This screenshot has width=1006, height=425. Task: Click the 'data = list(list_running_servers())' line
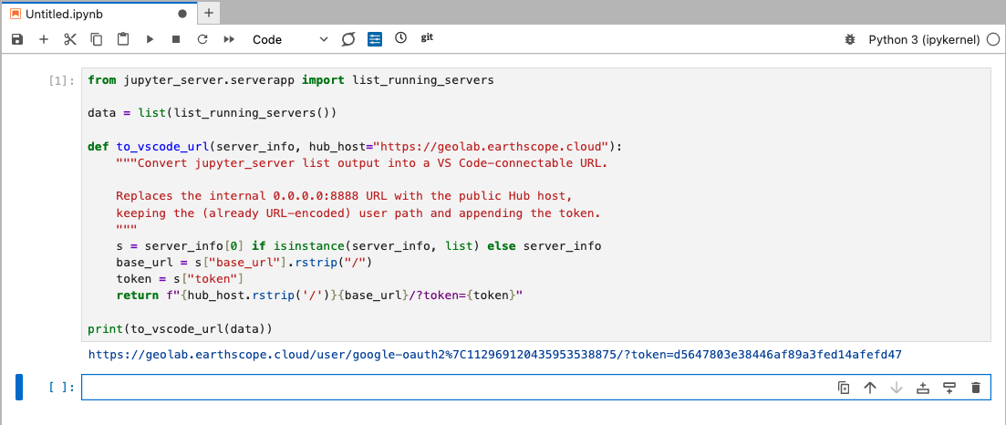[213, 113]
